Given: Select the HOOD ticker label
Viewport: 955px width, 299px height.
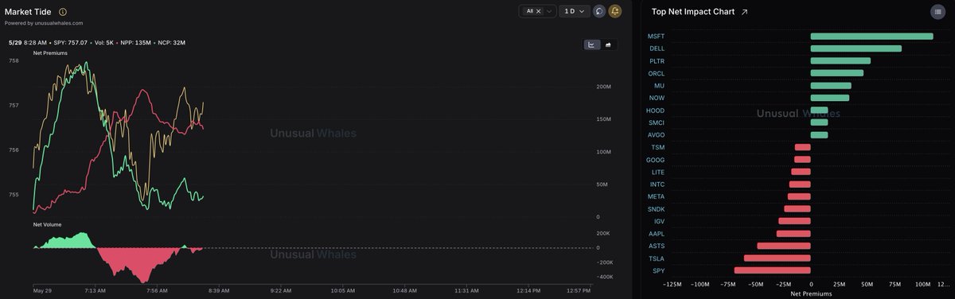Looking at the screenshot, I should (x=656, y=111).
